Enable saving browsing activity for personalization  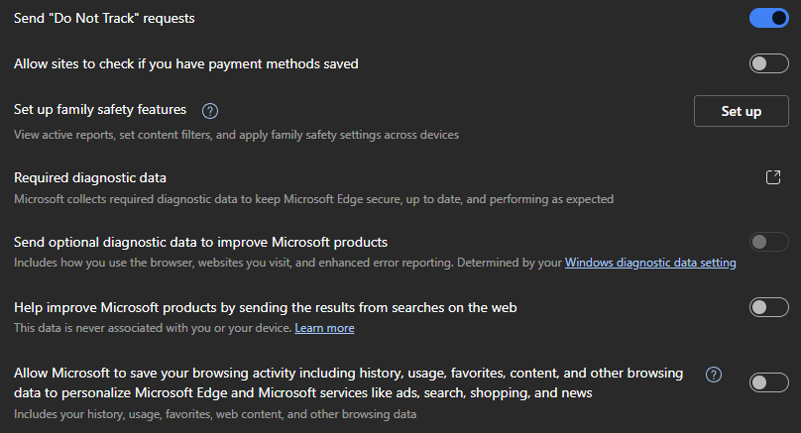coord(768,382)
